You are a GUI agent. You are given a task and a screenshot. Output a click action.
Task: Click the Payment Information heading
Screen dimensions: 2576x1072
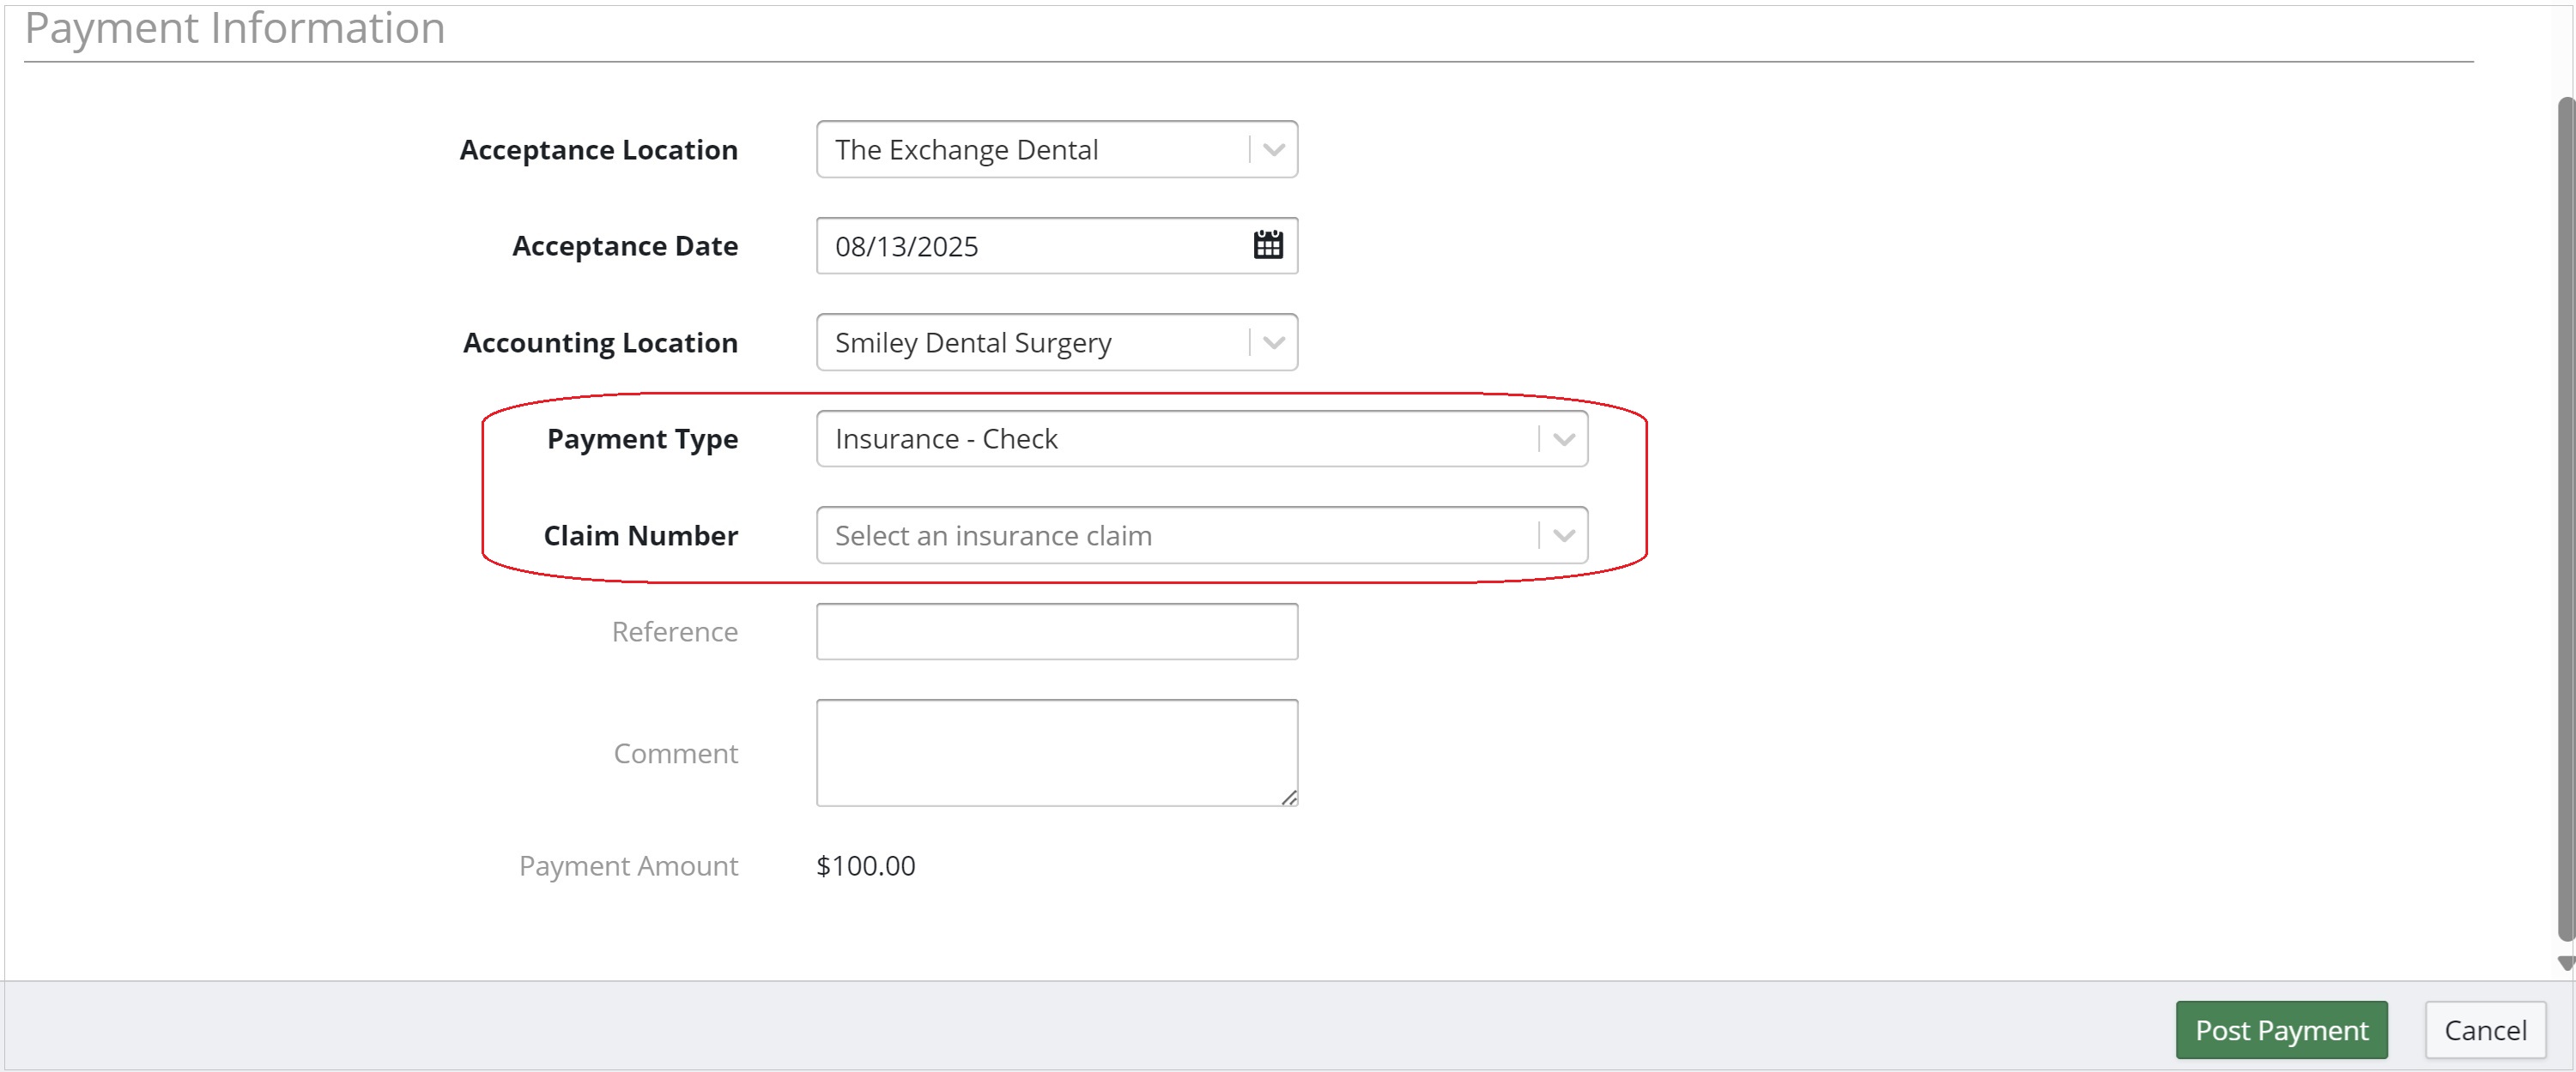coord(235,28)
